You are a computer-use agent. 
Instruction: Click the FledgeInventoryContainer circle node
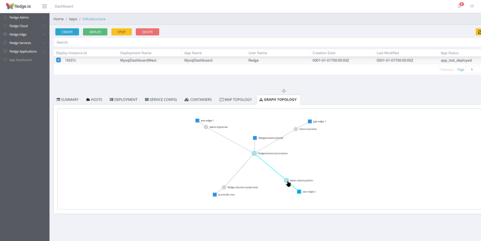[254, 153]
